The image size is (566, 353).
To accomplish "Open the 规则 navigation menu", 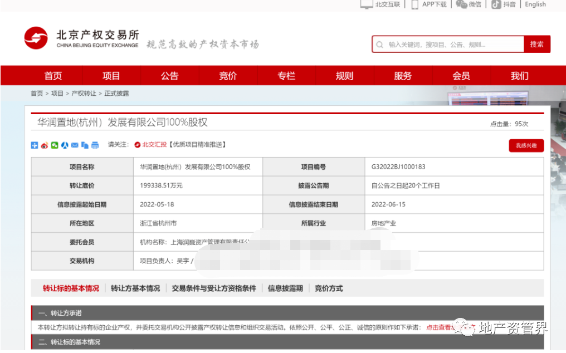I will 345,75.
